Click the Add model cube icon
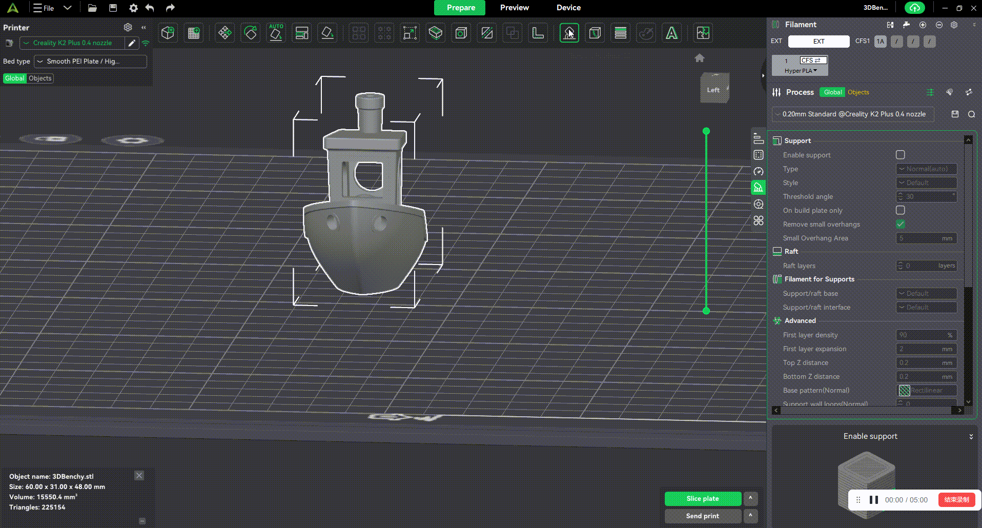The width and height of the screenshot is (982, 528). [x=168, y=33]
